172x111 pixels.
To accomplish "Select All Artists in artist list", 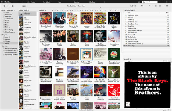I will (x=28, y=14).
